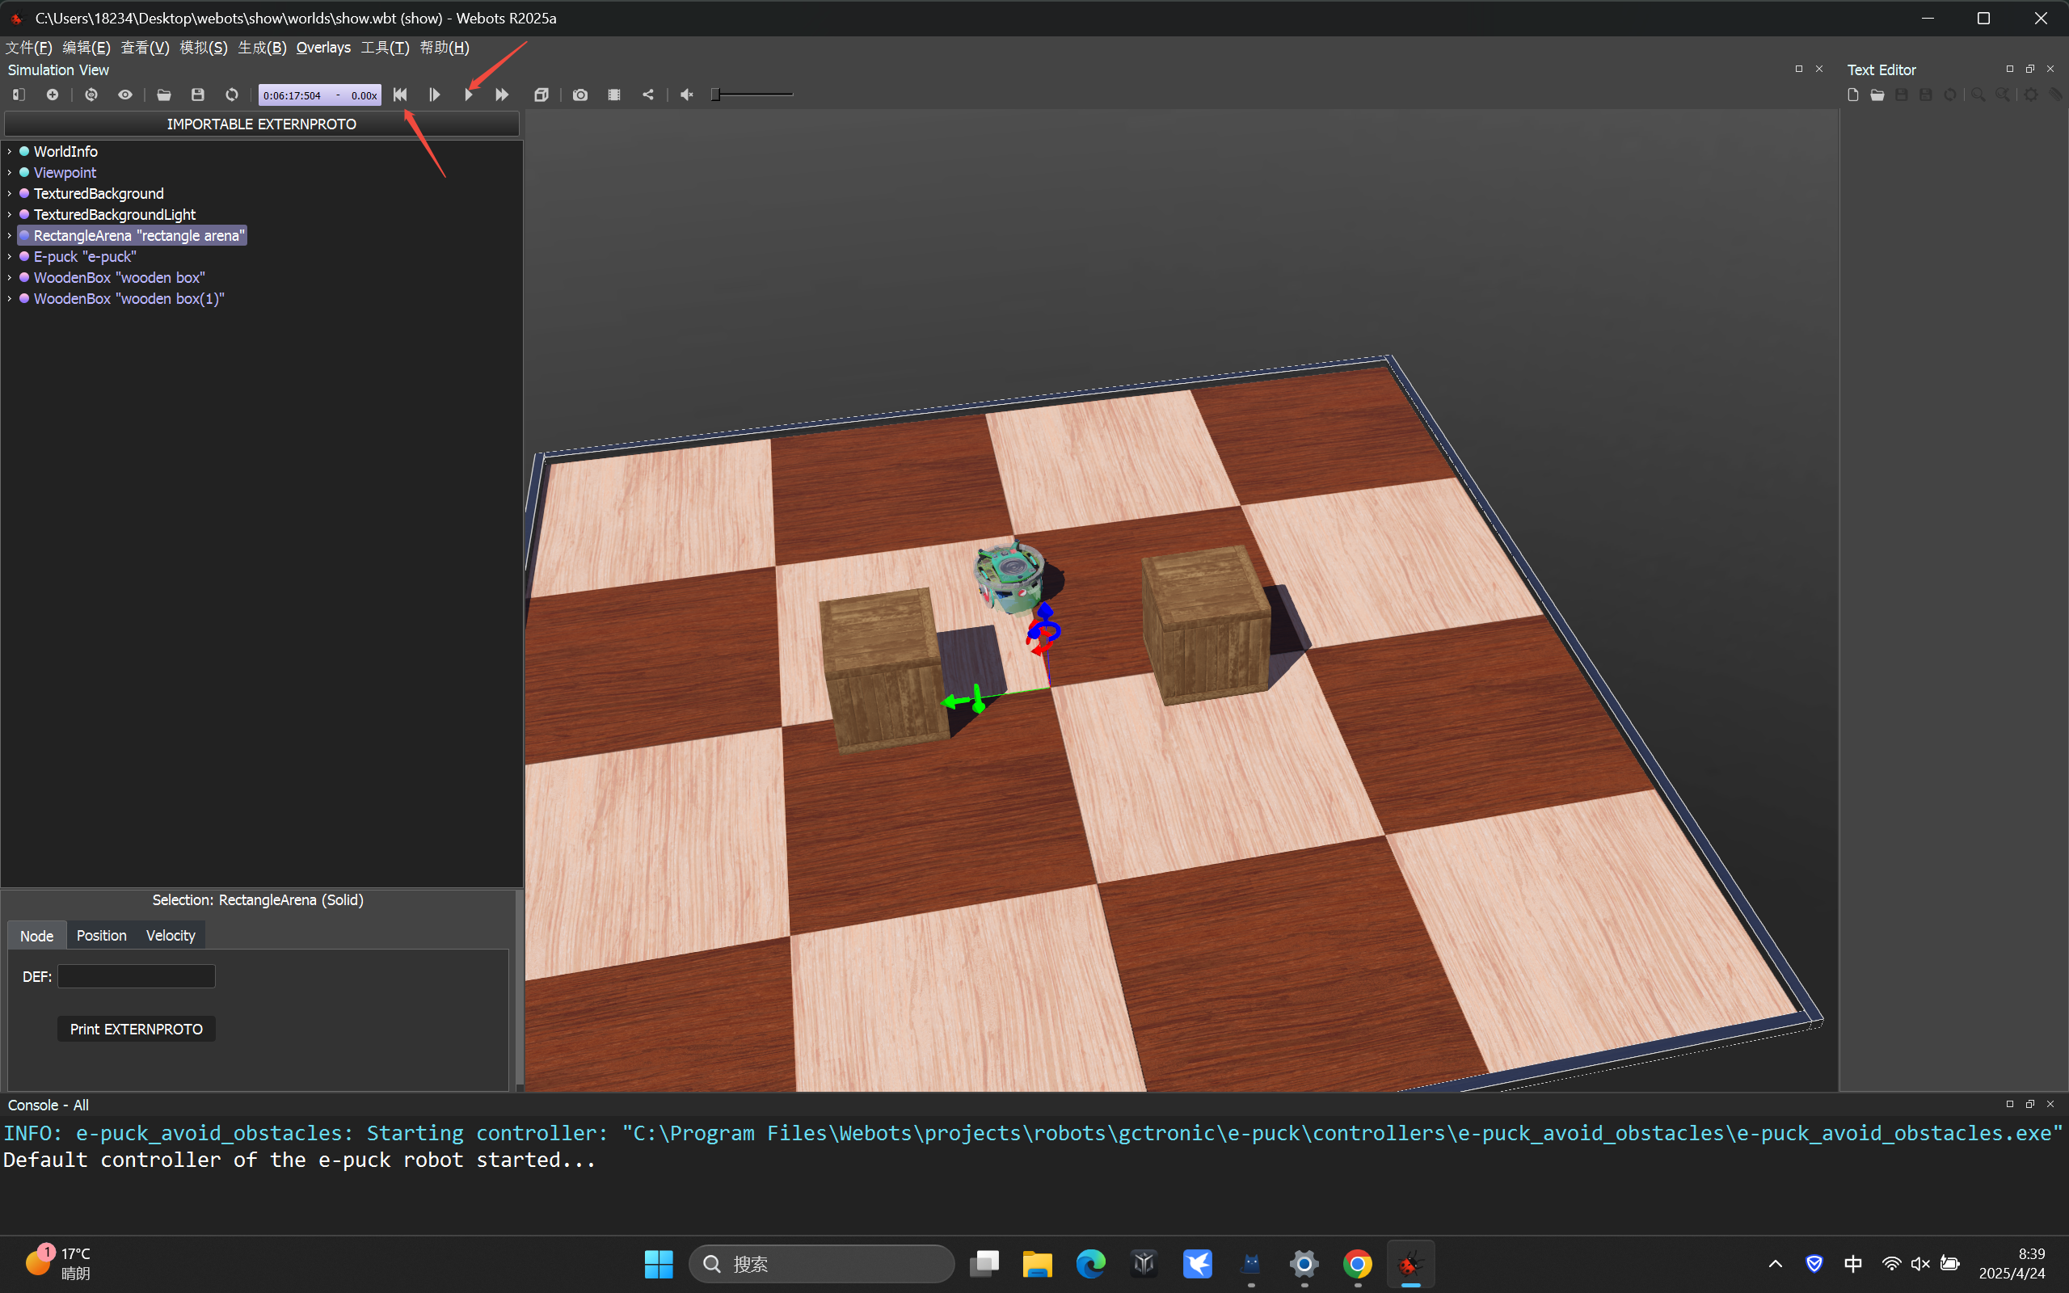Screen dimensions: 2069x1293
Task: Click the volume slider handle
Action: 716,95
